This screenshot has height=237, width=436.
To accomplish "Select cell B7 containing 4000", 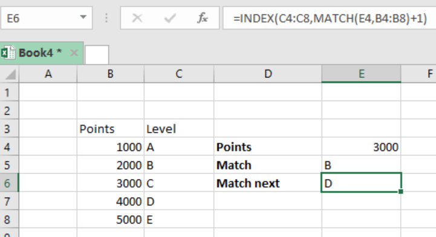I will [111, 201].
